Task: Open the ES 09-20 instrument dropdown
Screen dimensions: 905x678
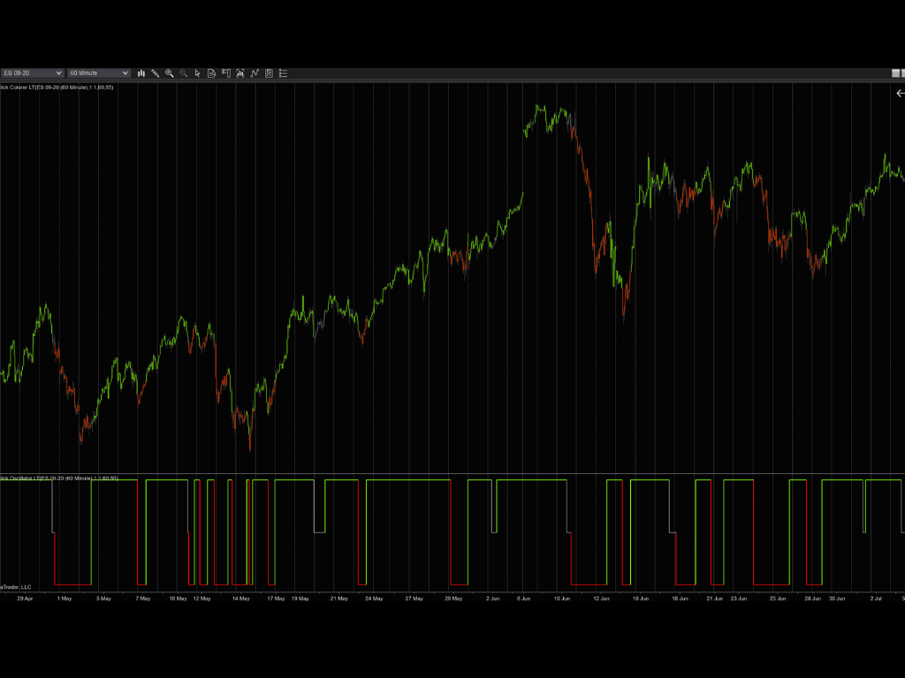Action: pos(31,73)
